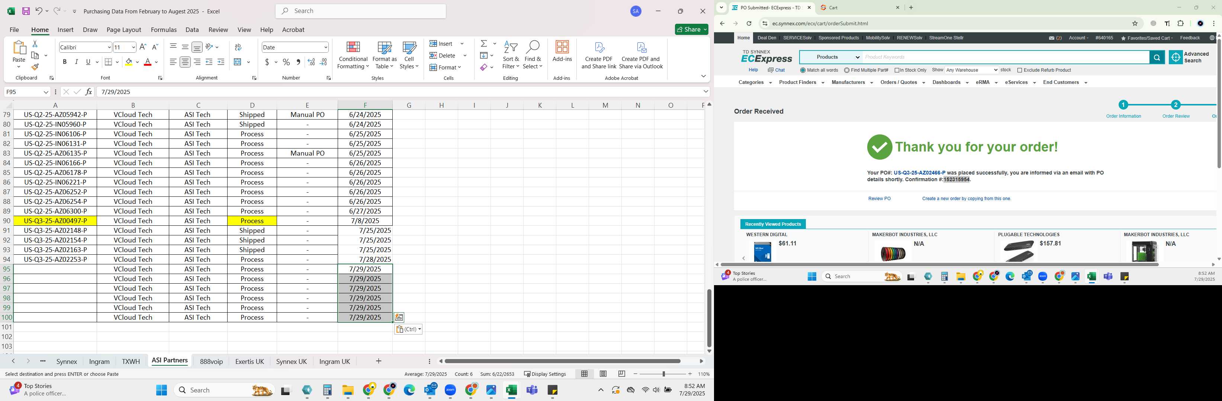The image size is (1222, 401).
Task: Open the Font name Calibri dropdown
Action: [x=109, y=48]
